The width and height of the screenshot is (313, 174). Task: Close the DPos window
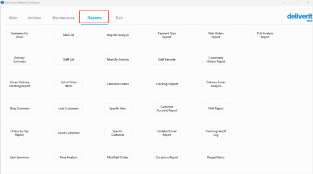(307, 2)
